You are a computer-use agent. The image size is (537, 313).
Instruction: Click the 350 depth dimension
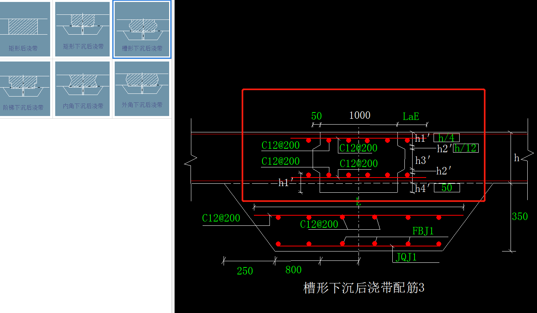point(520,216)
